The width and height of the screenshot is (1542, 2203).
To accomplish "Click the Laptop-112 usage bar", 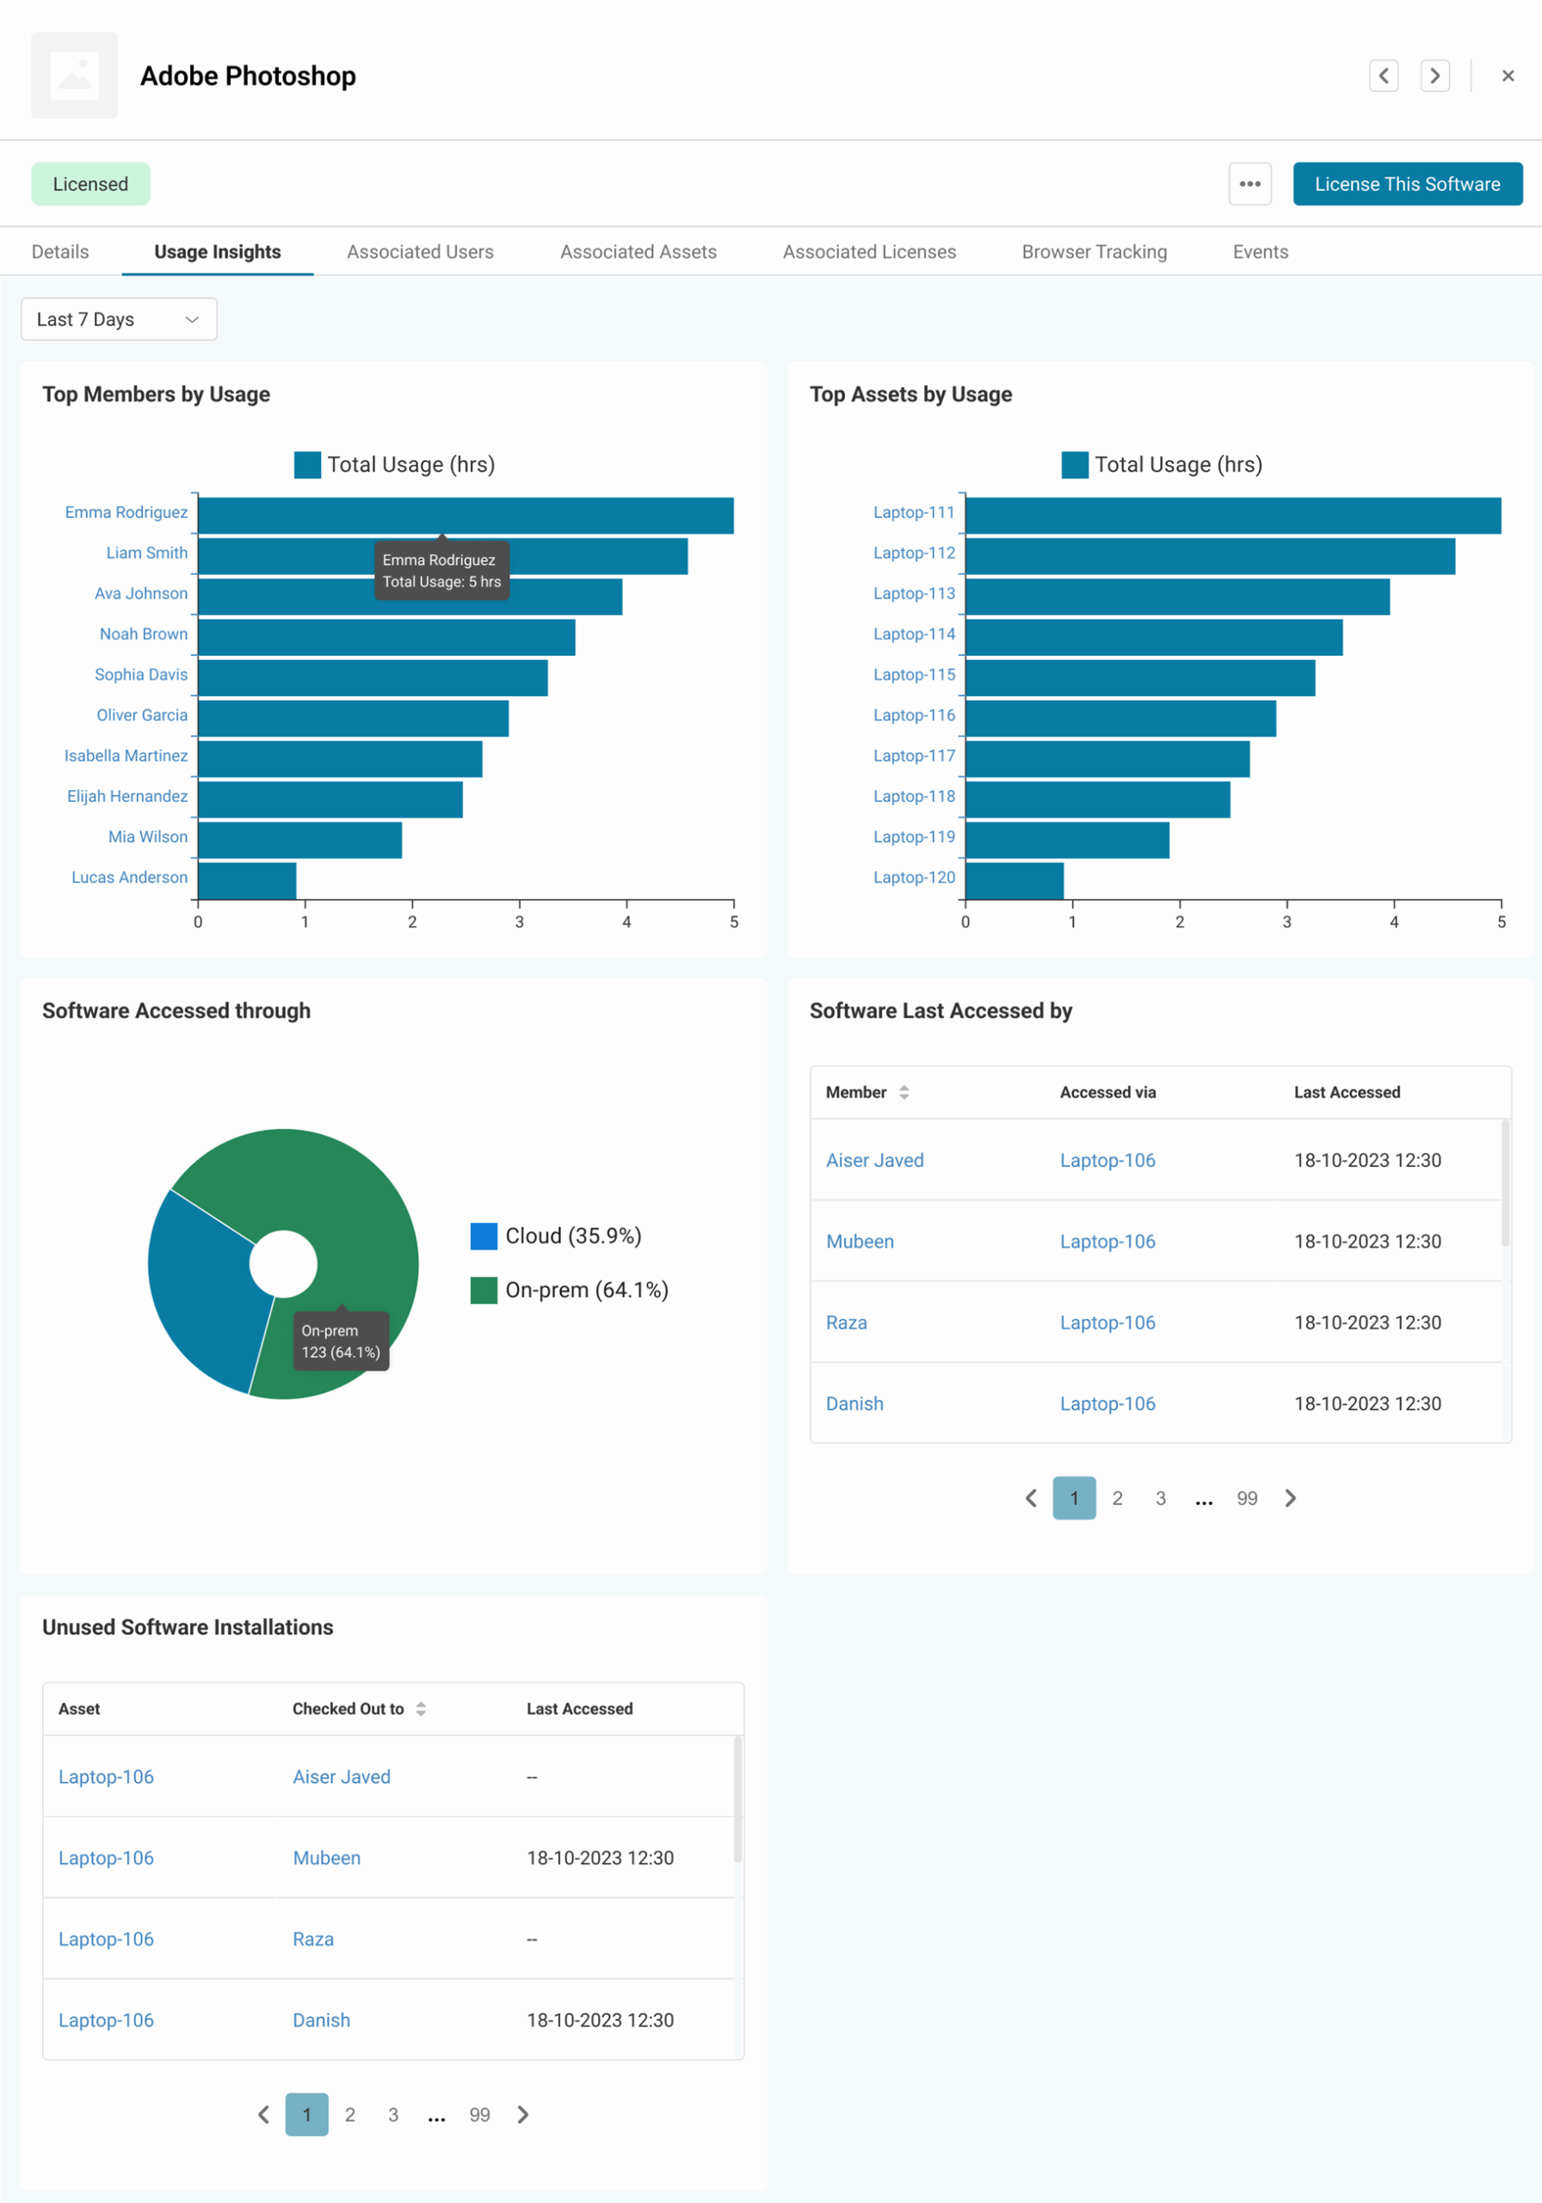I will [x=1210, y=557].
